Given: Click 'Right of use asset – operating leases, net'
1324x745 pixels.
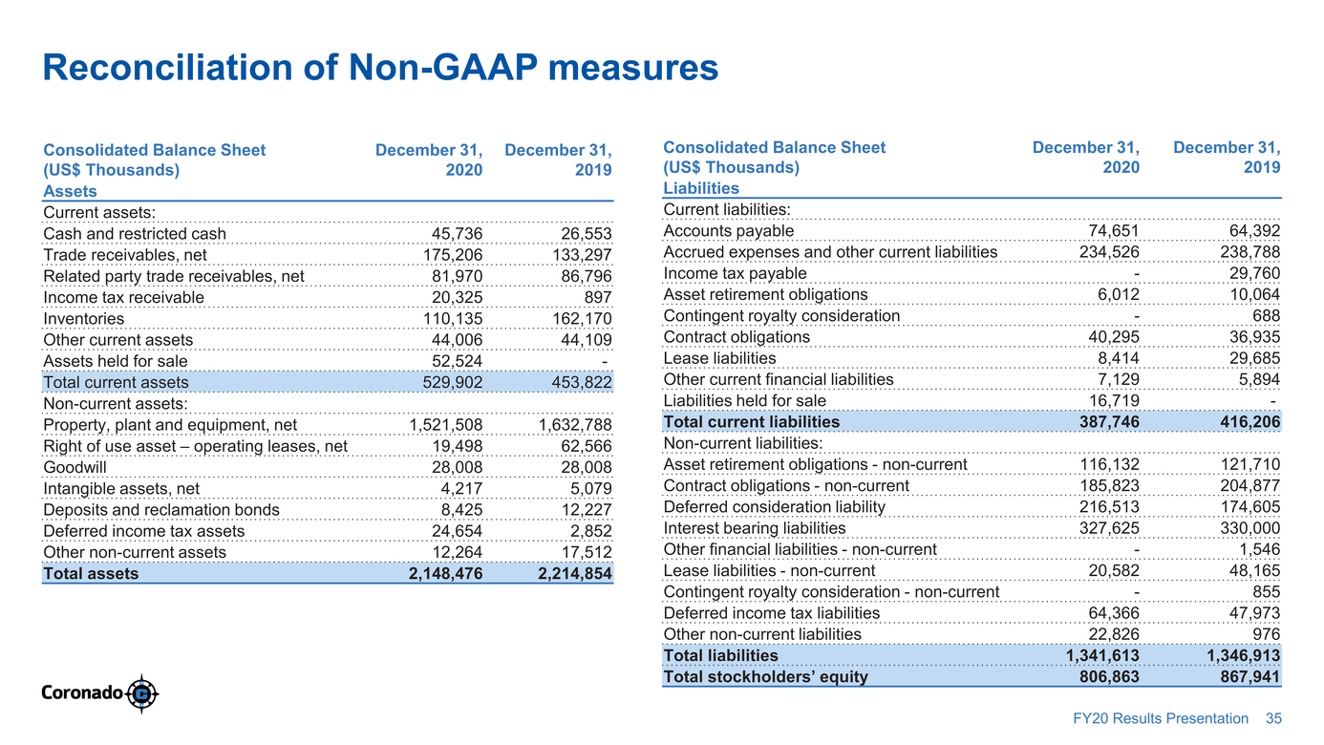Looking at the screenshot, I should [195, 446].
